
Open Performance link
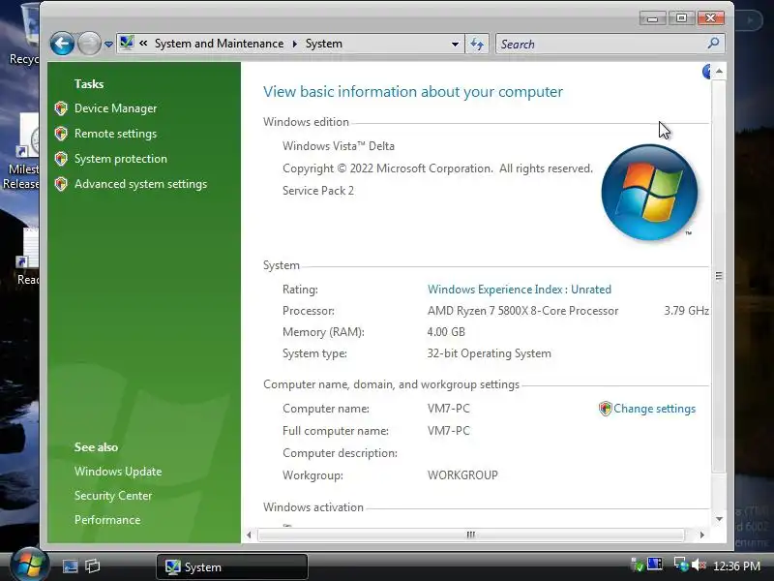click(x=107, y=520)
